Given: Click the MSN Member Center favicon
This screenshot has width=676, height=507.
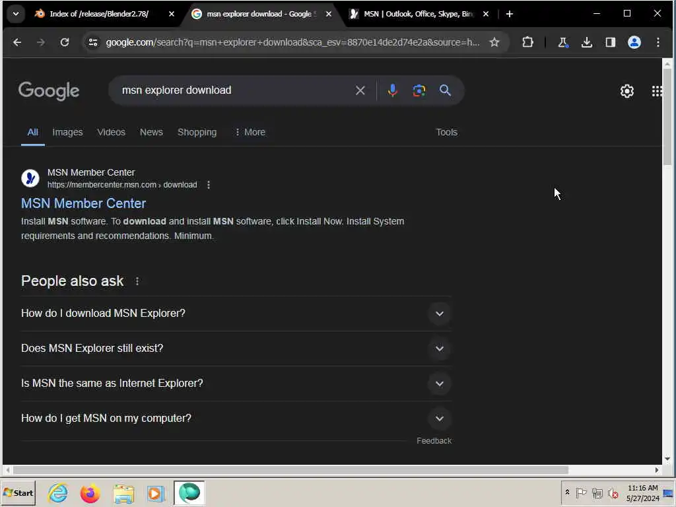Looking at the screenshot, I should point(30,178).
